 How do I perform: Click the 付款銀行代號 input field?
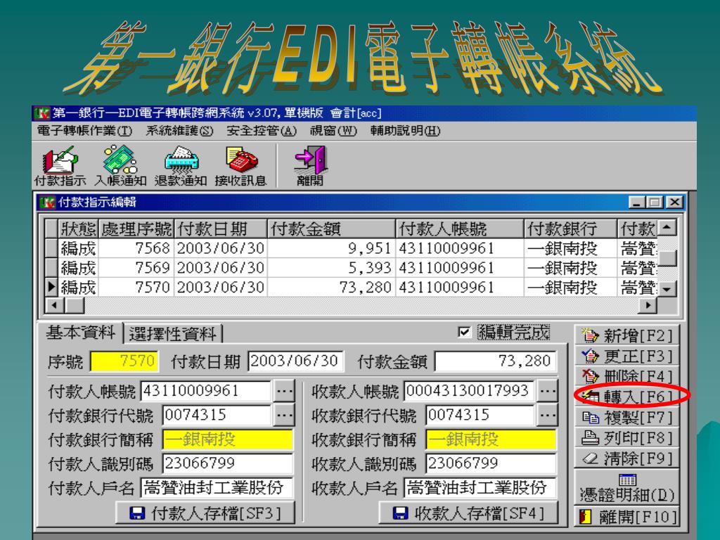coord(218,416)
